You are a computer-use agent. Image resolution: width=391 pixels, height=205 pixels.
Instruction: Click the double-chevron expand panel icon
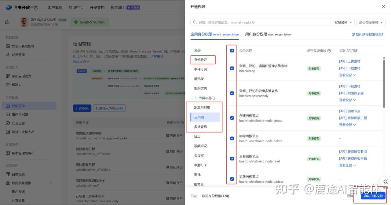tap(386, 182)
